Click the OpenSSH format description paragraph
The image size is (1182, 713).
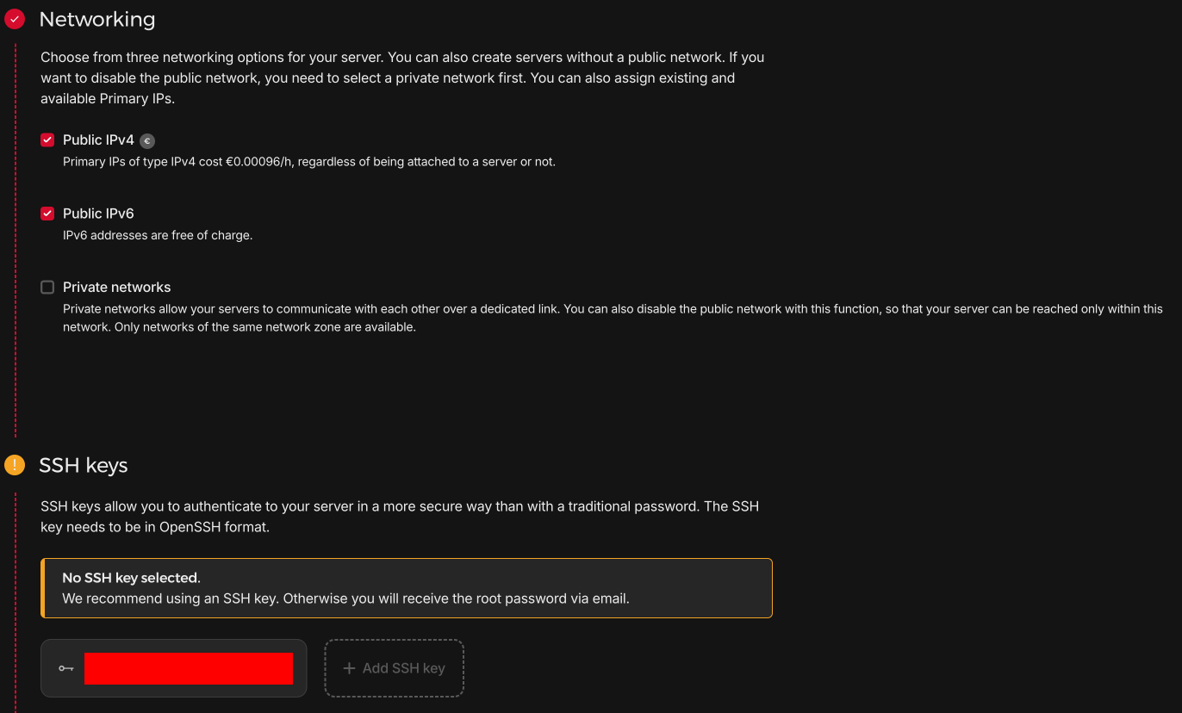[400, 517]
